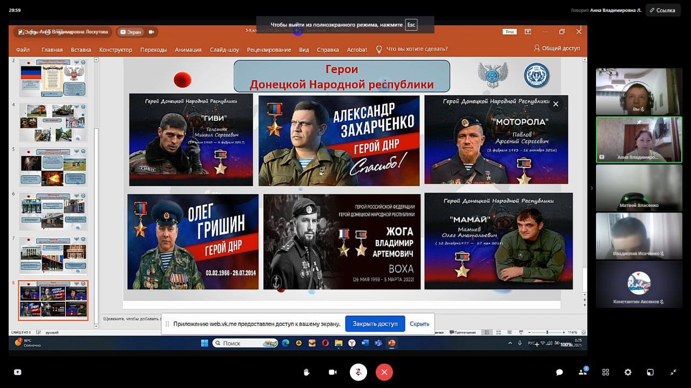The width and height of the screenshot is (691, 388).
Task: Switch to PowerPoint on the taskbar
Action: click(x=392, y=343)
